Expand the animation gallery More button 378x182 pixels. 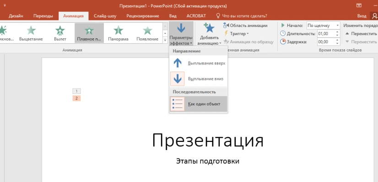165,40
